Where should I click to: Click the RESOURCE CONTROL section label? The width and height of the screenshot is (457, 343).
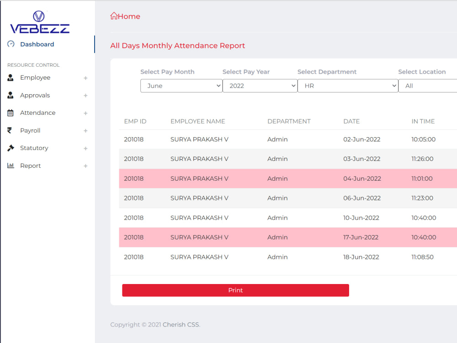[x=33, y=65]
